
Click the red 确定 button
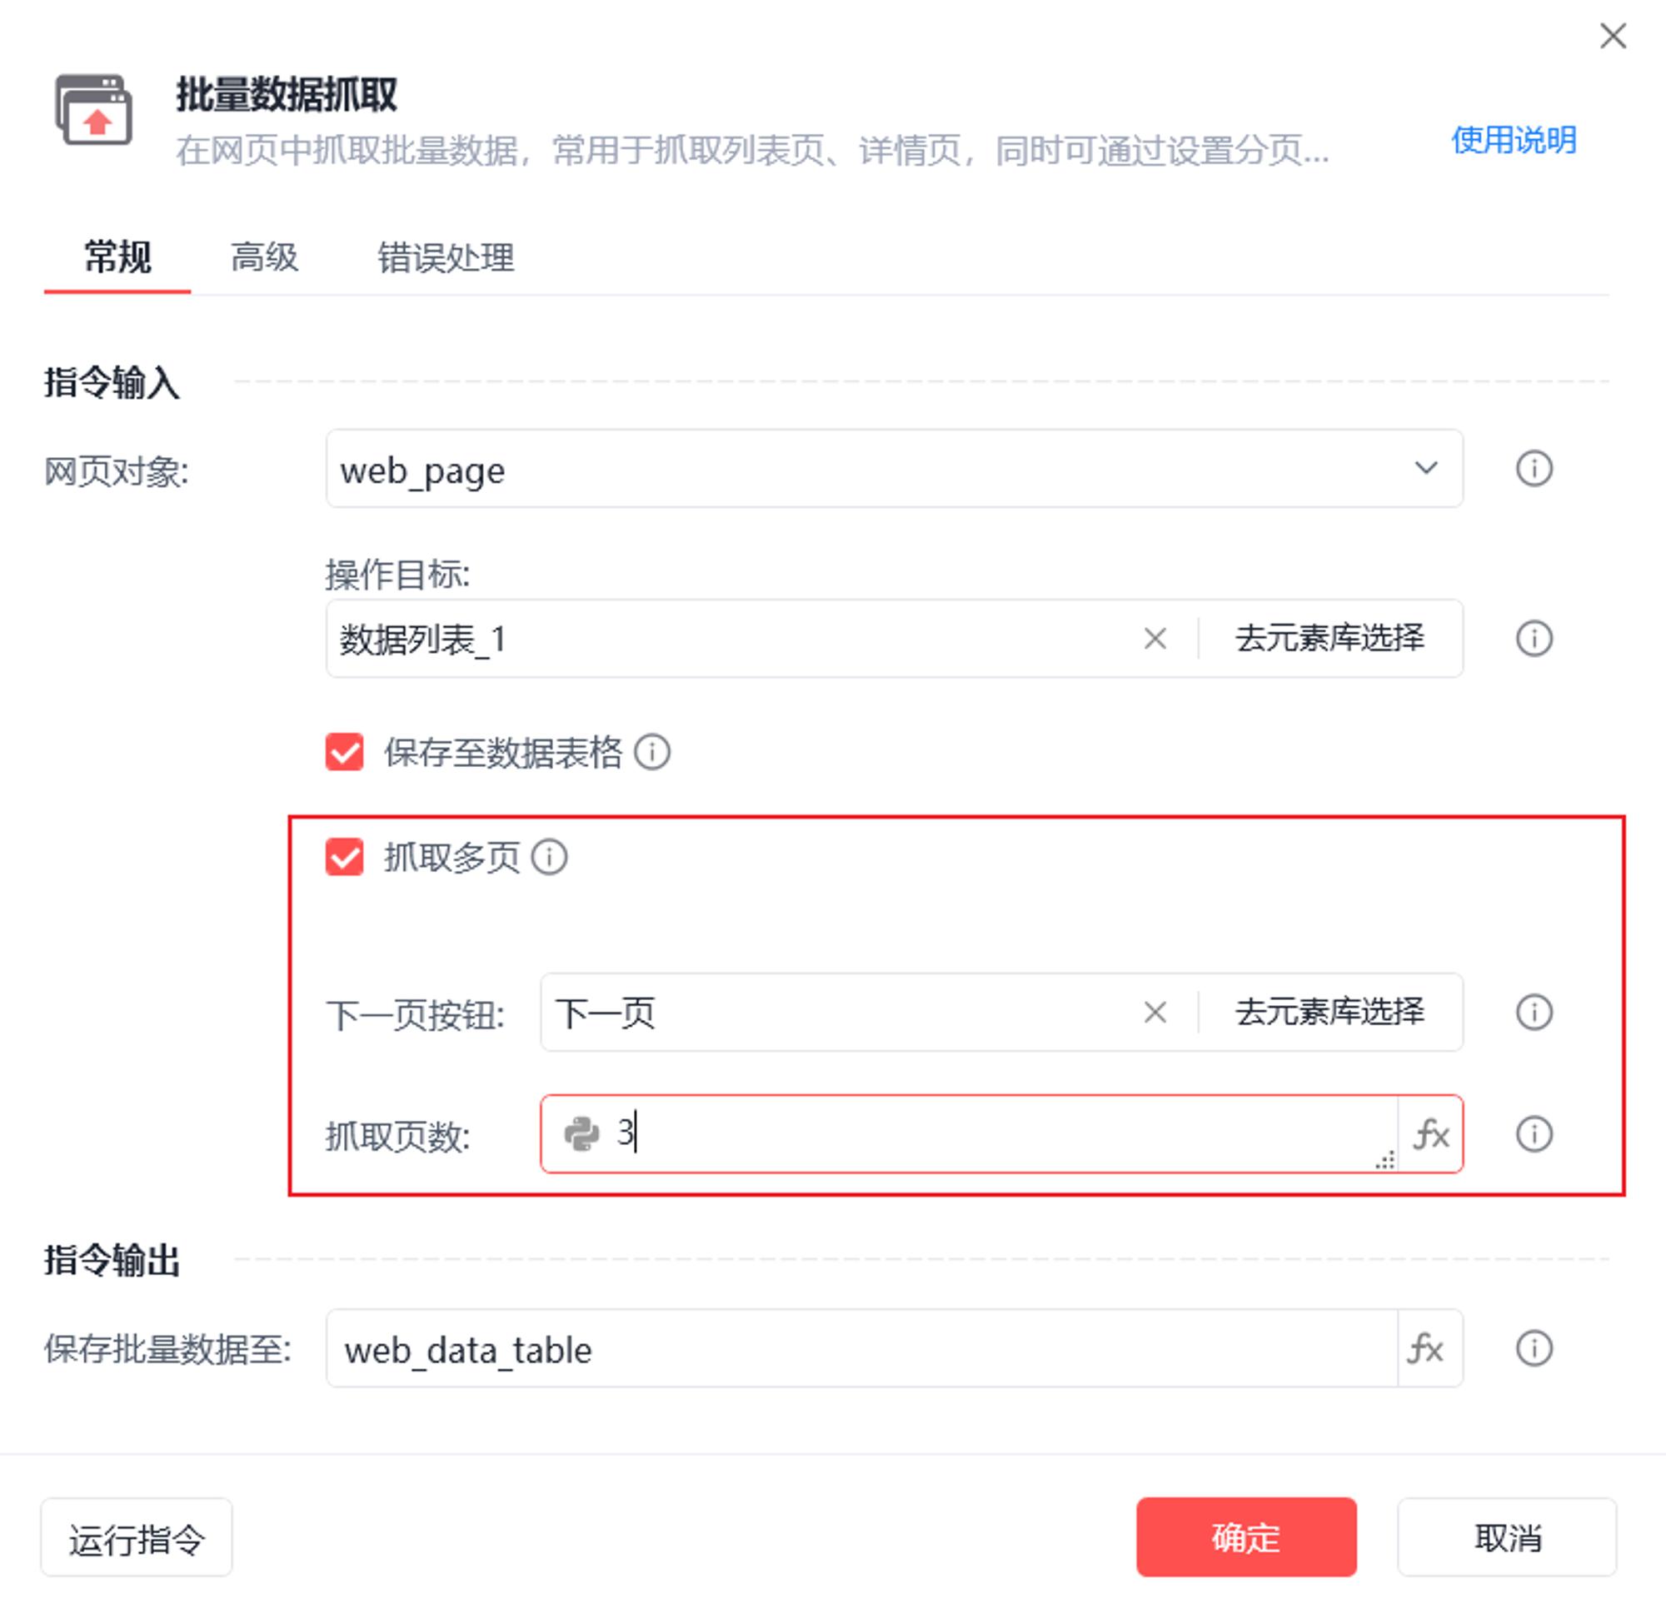click(1245, 1537)
